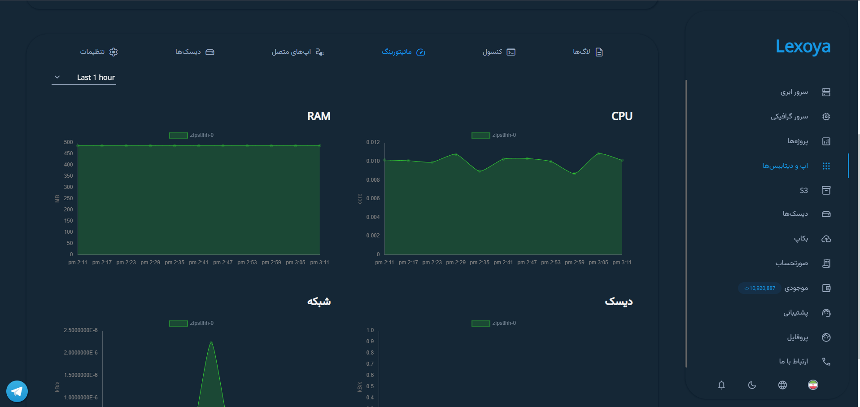Open پشتیبانی in sidebar

pos(795,313)
